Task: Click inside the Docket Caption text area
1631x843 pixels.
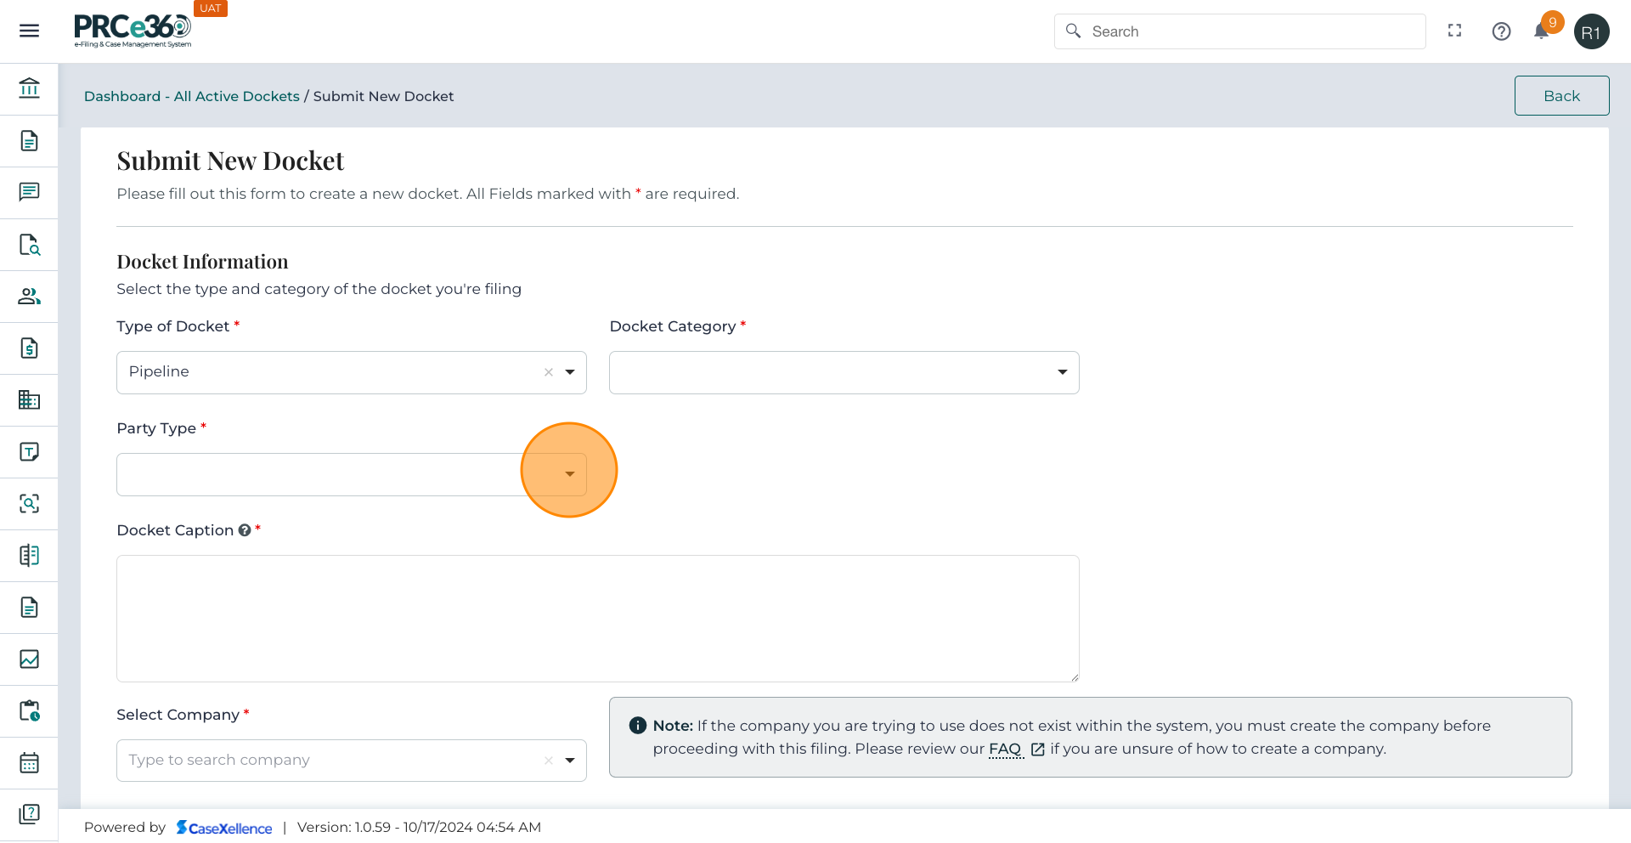Action: (x=597, y=619)
